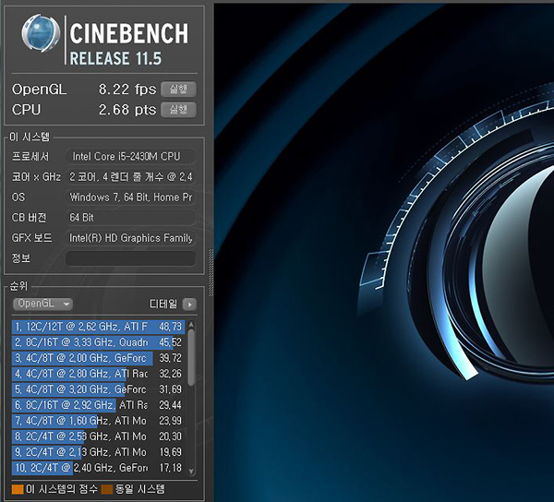Image resolution: width=554 pixels, height=502 pixels.
Task: Click the OpenGL score 8.22 fps
Action: pyautogui.click(x=127, y=90)
